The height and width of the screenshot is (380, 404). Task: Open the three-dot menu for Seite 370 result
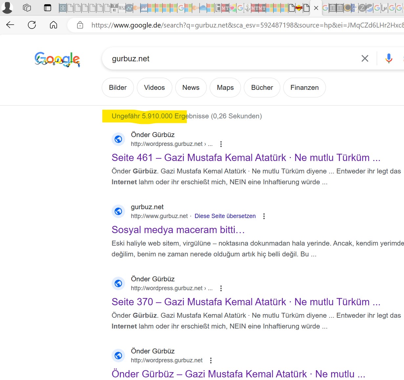221,288
